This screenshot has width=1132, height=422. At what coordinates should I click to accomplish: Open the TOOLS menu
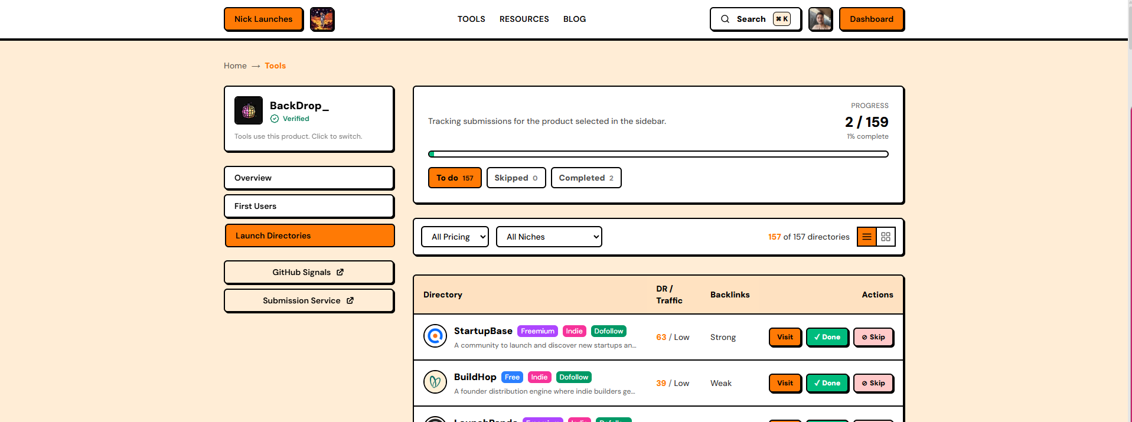pyautogui.click(x=471, y=19)
